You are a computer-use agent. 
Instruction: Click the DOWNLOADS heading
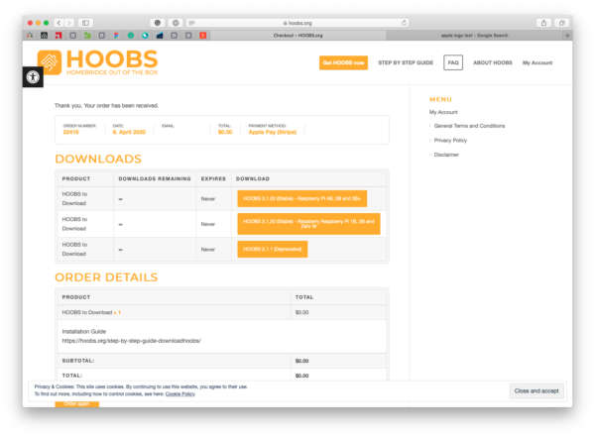point(98,159)
